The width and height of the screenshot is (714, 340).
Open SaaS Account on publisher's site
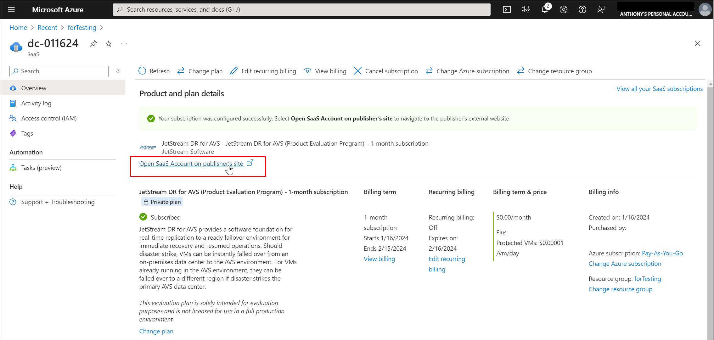tap(191, 164)
